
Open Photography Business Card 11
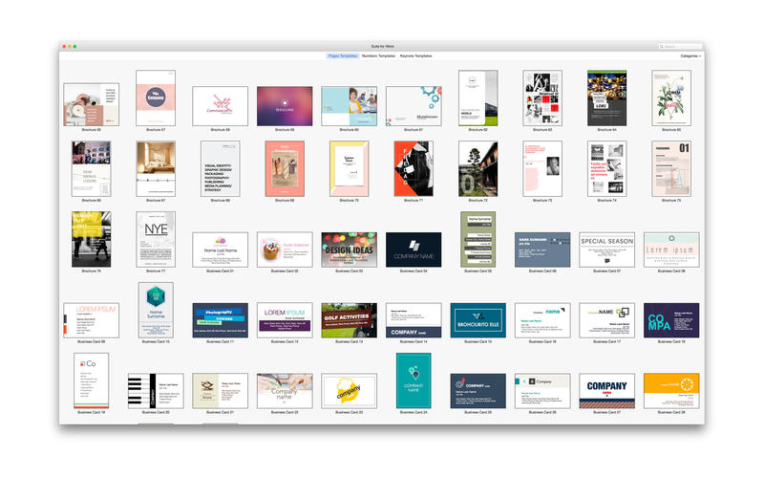point(221,320)
